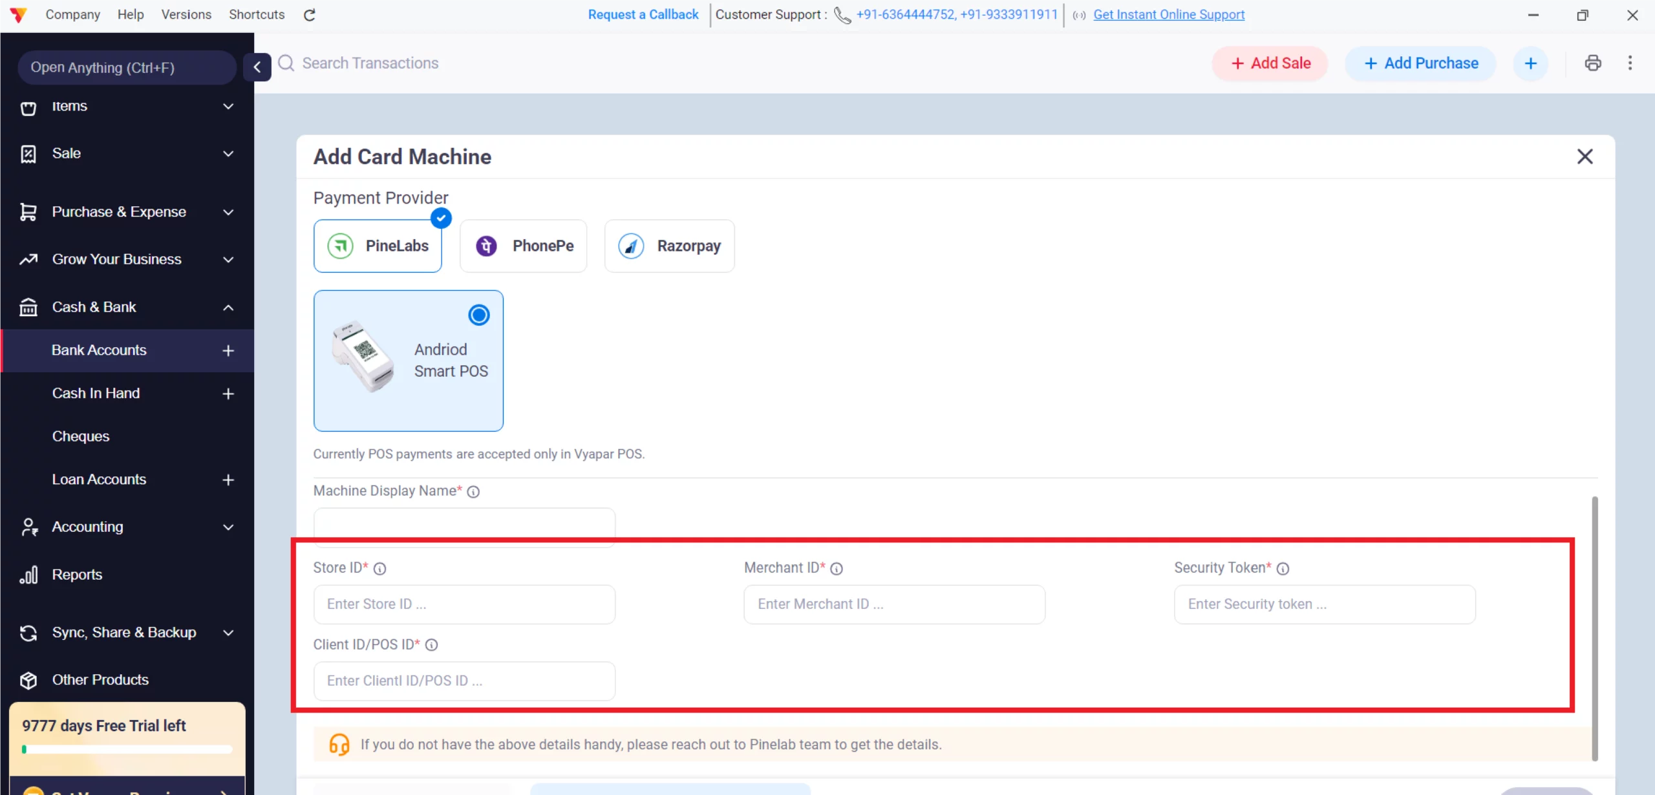Click the Enter Security token field

1325,604
